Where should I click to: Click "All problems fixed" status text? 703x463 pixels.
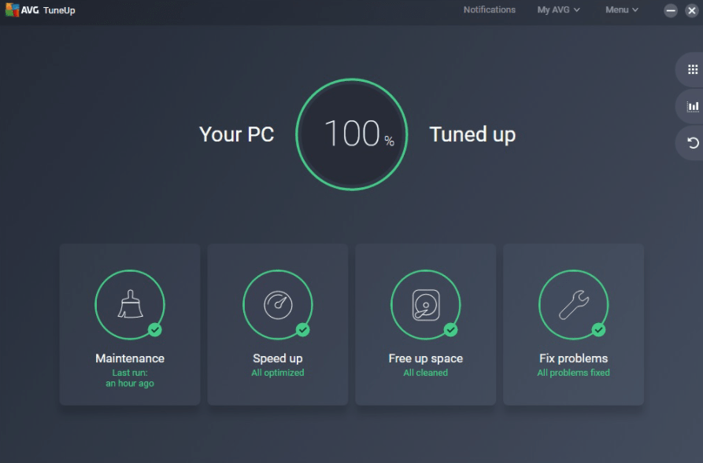click(573, 373)
